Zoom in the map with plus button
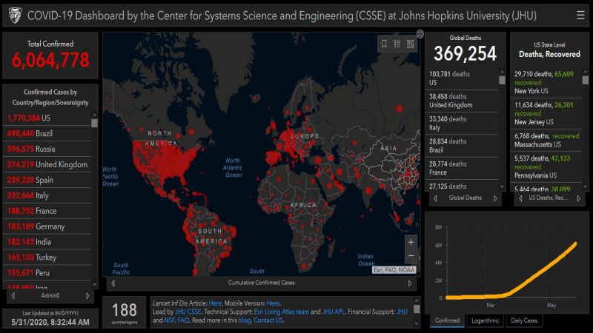 tap(411, 243)
